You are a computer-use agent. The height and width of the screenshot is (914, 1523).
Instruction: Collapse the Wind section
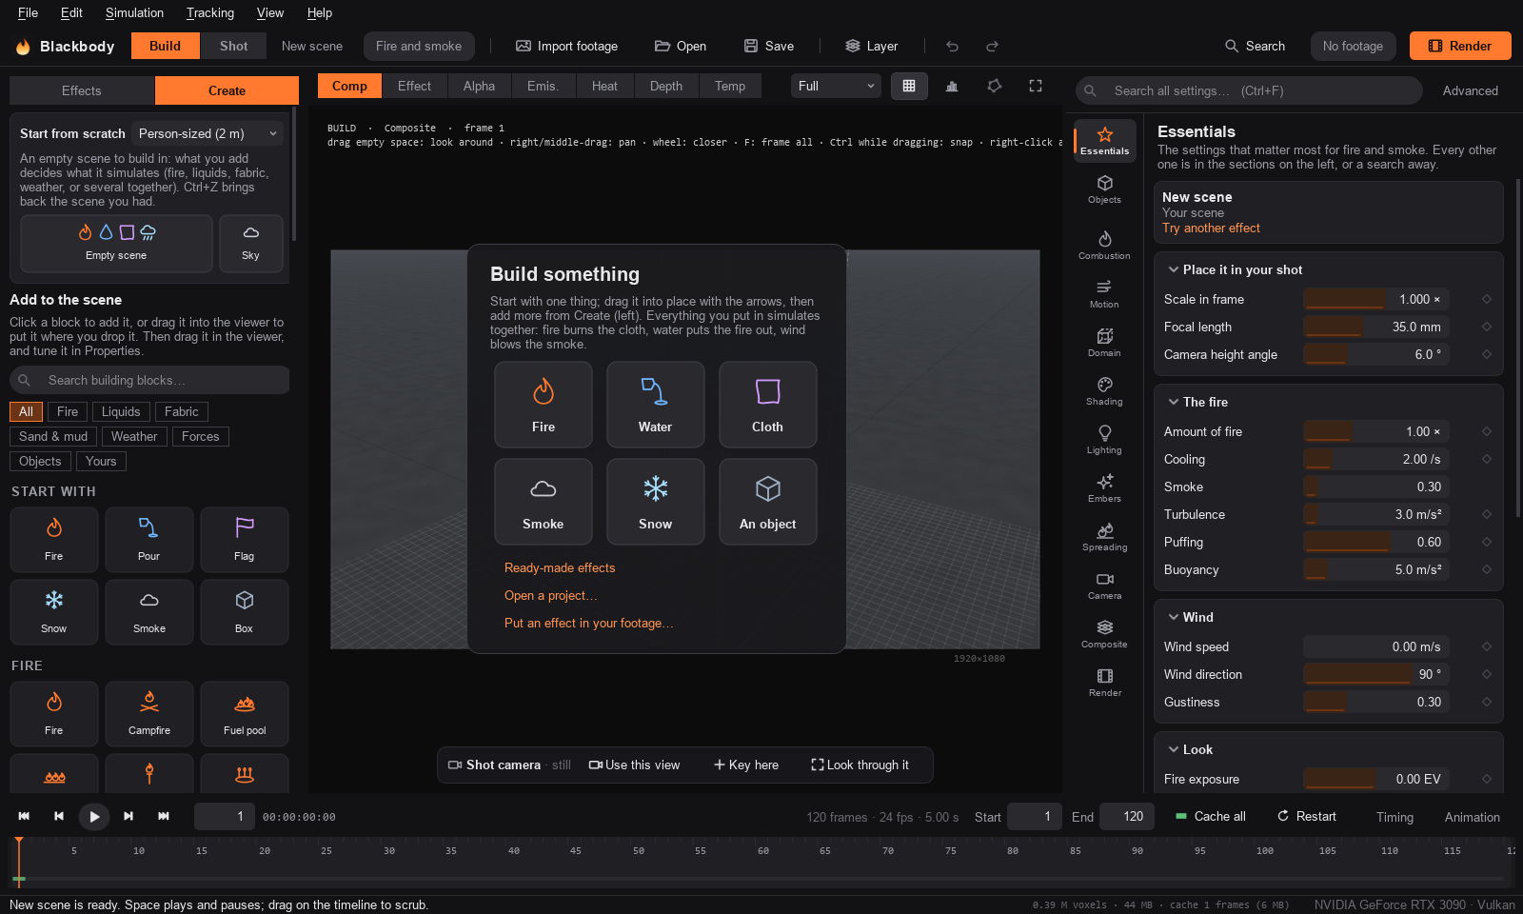tap(1174, 617)
